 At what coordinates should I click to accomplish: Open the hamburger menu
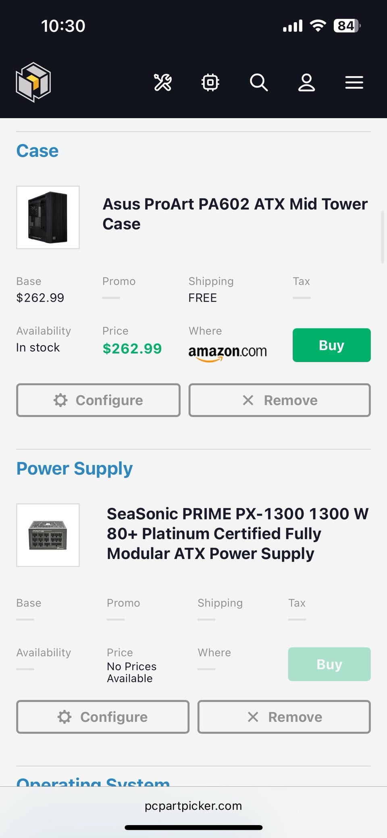(x=354, y=83)
